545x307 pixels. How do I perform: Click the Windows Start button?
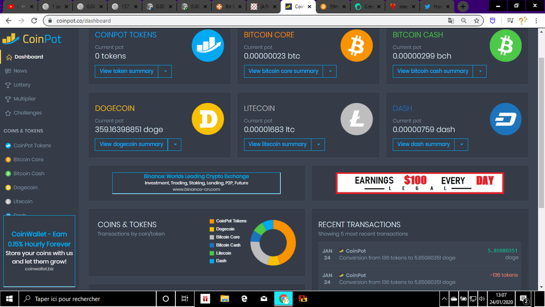click(9, 298)
